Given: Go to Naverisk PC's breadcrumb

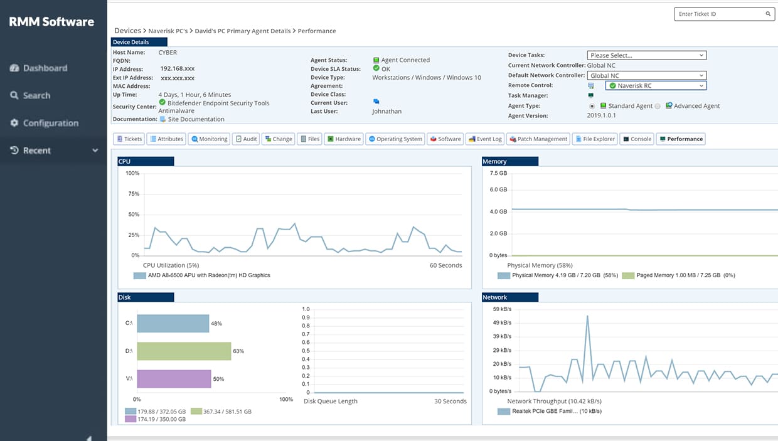Looking at the screenshot, I should (x=168, y=31).
